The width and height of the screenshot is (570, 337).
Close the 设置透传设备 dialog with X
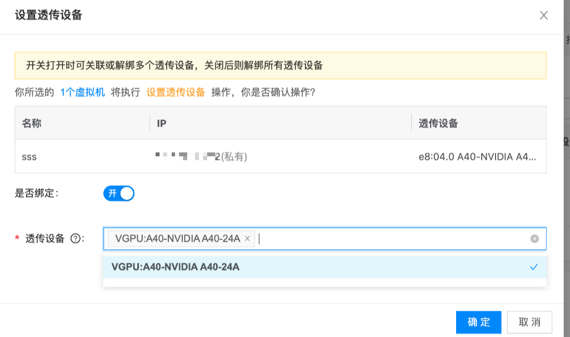pyautogui.click(x=544, y=16)
